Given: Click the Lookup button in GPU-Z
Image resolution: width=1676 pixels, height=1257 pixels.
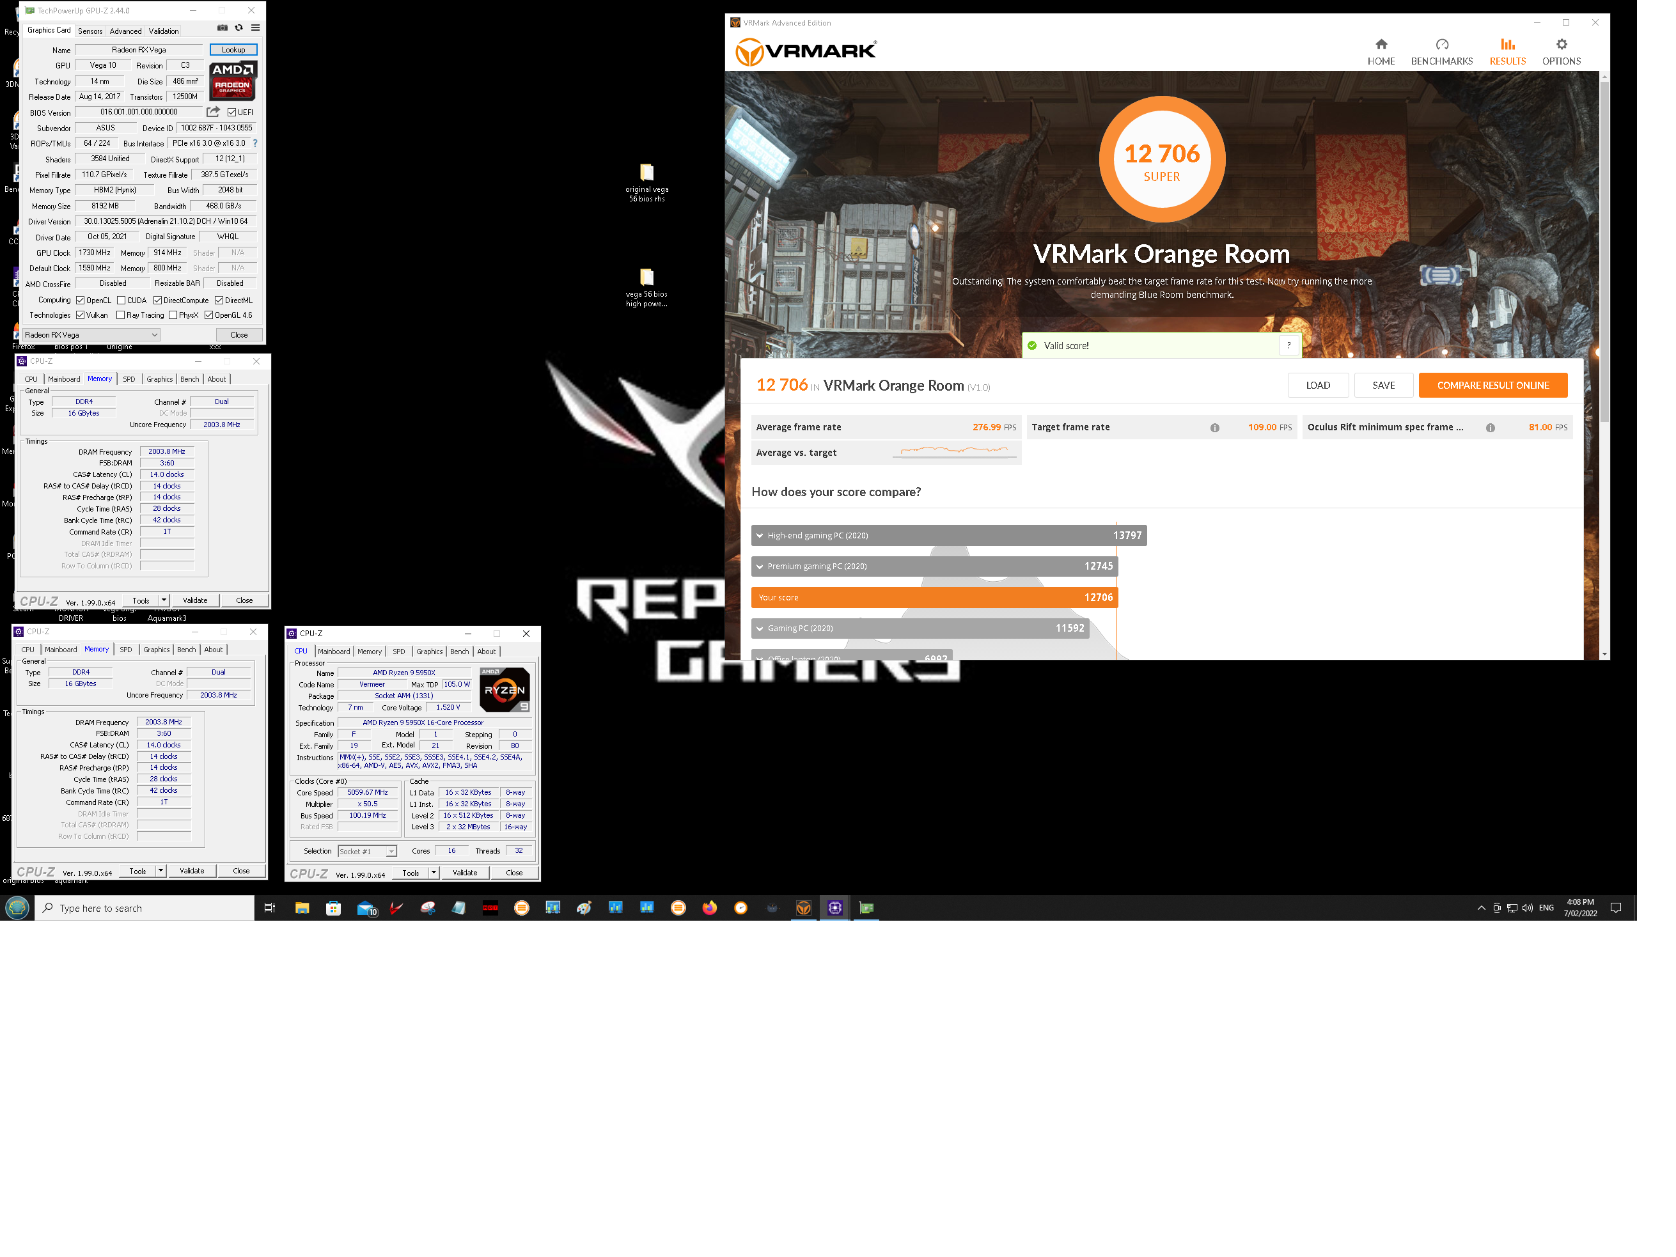Looking at the screenshot, I should pos(233,50).
